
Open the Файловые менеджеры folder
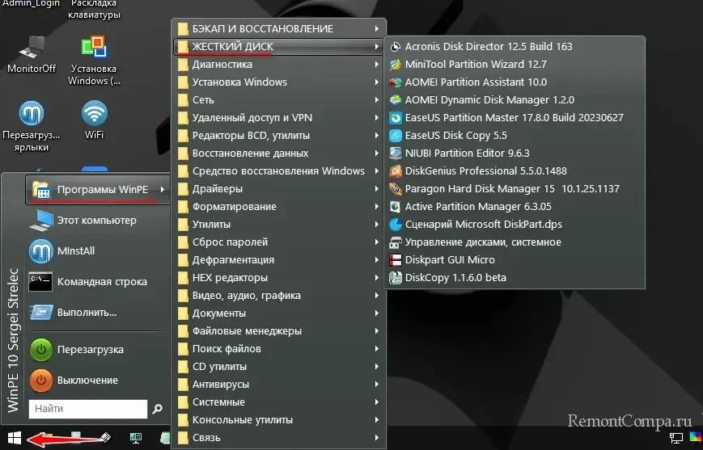[x=279, y=331]
